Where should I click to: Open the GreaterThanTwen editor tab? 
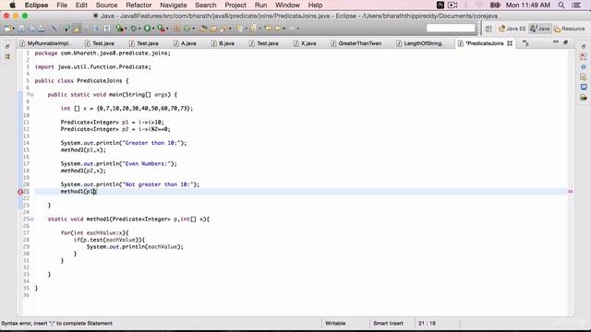click(x=356, y=43)
